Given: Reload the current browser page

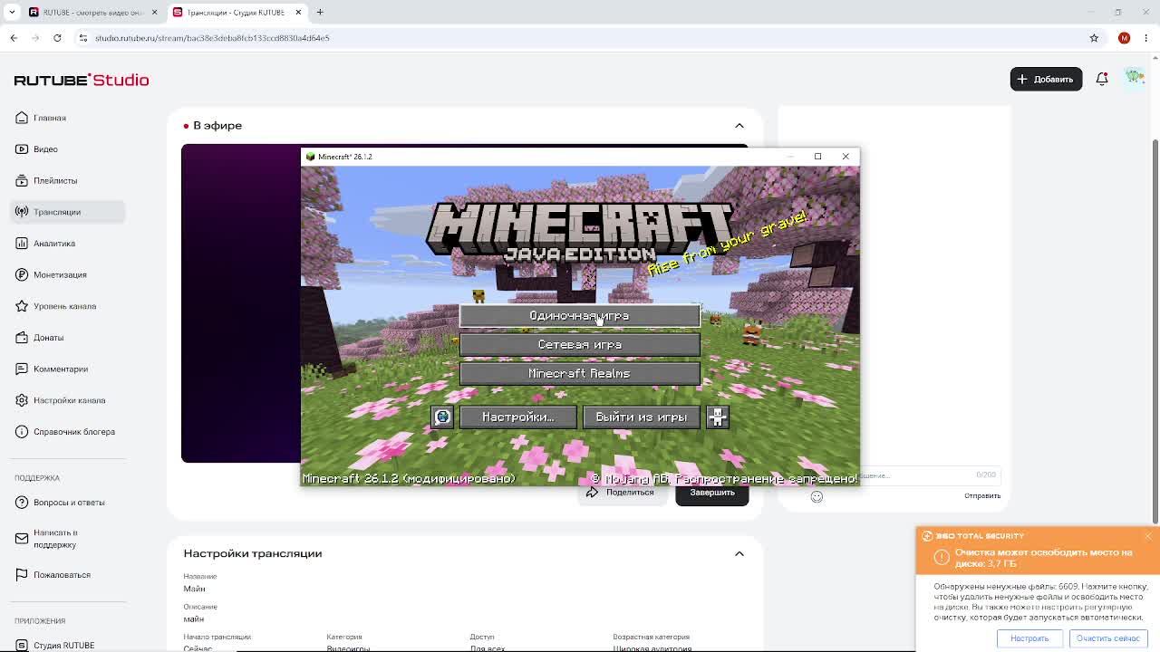Looking at the screenshot, I should coord(57,38).
